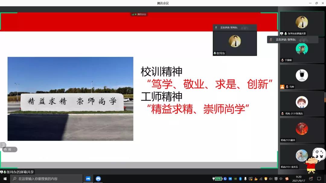Click the Tencent Meeting taskbar icon
This screenshot has height=183, width=326.
[x=88, y=178]
